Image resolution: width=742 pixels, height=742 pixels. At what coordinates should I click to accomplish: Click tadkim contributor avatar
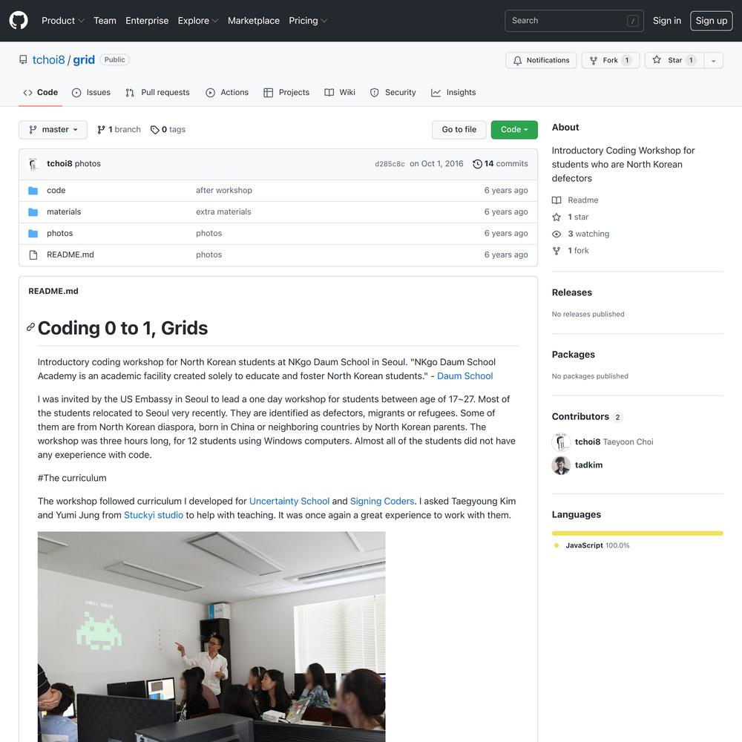tap(561, 465)
